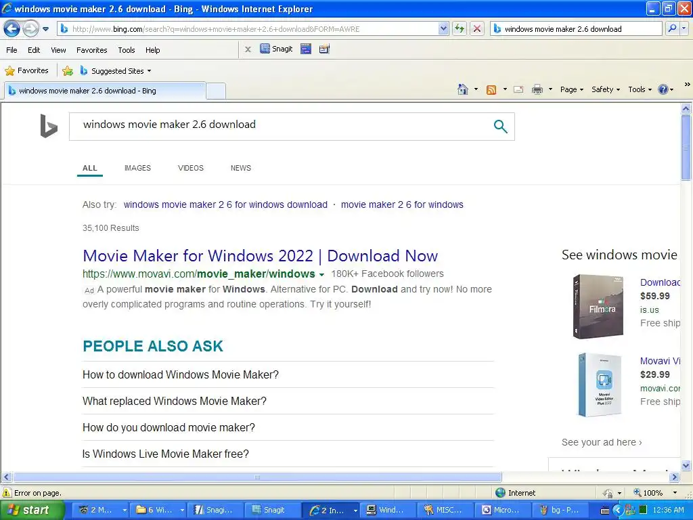Screen dimensions: 693x520
Task: Click the Internet zone globe icon
Action: [x=500, y=493]
